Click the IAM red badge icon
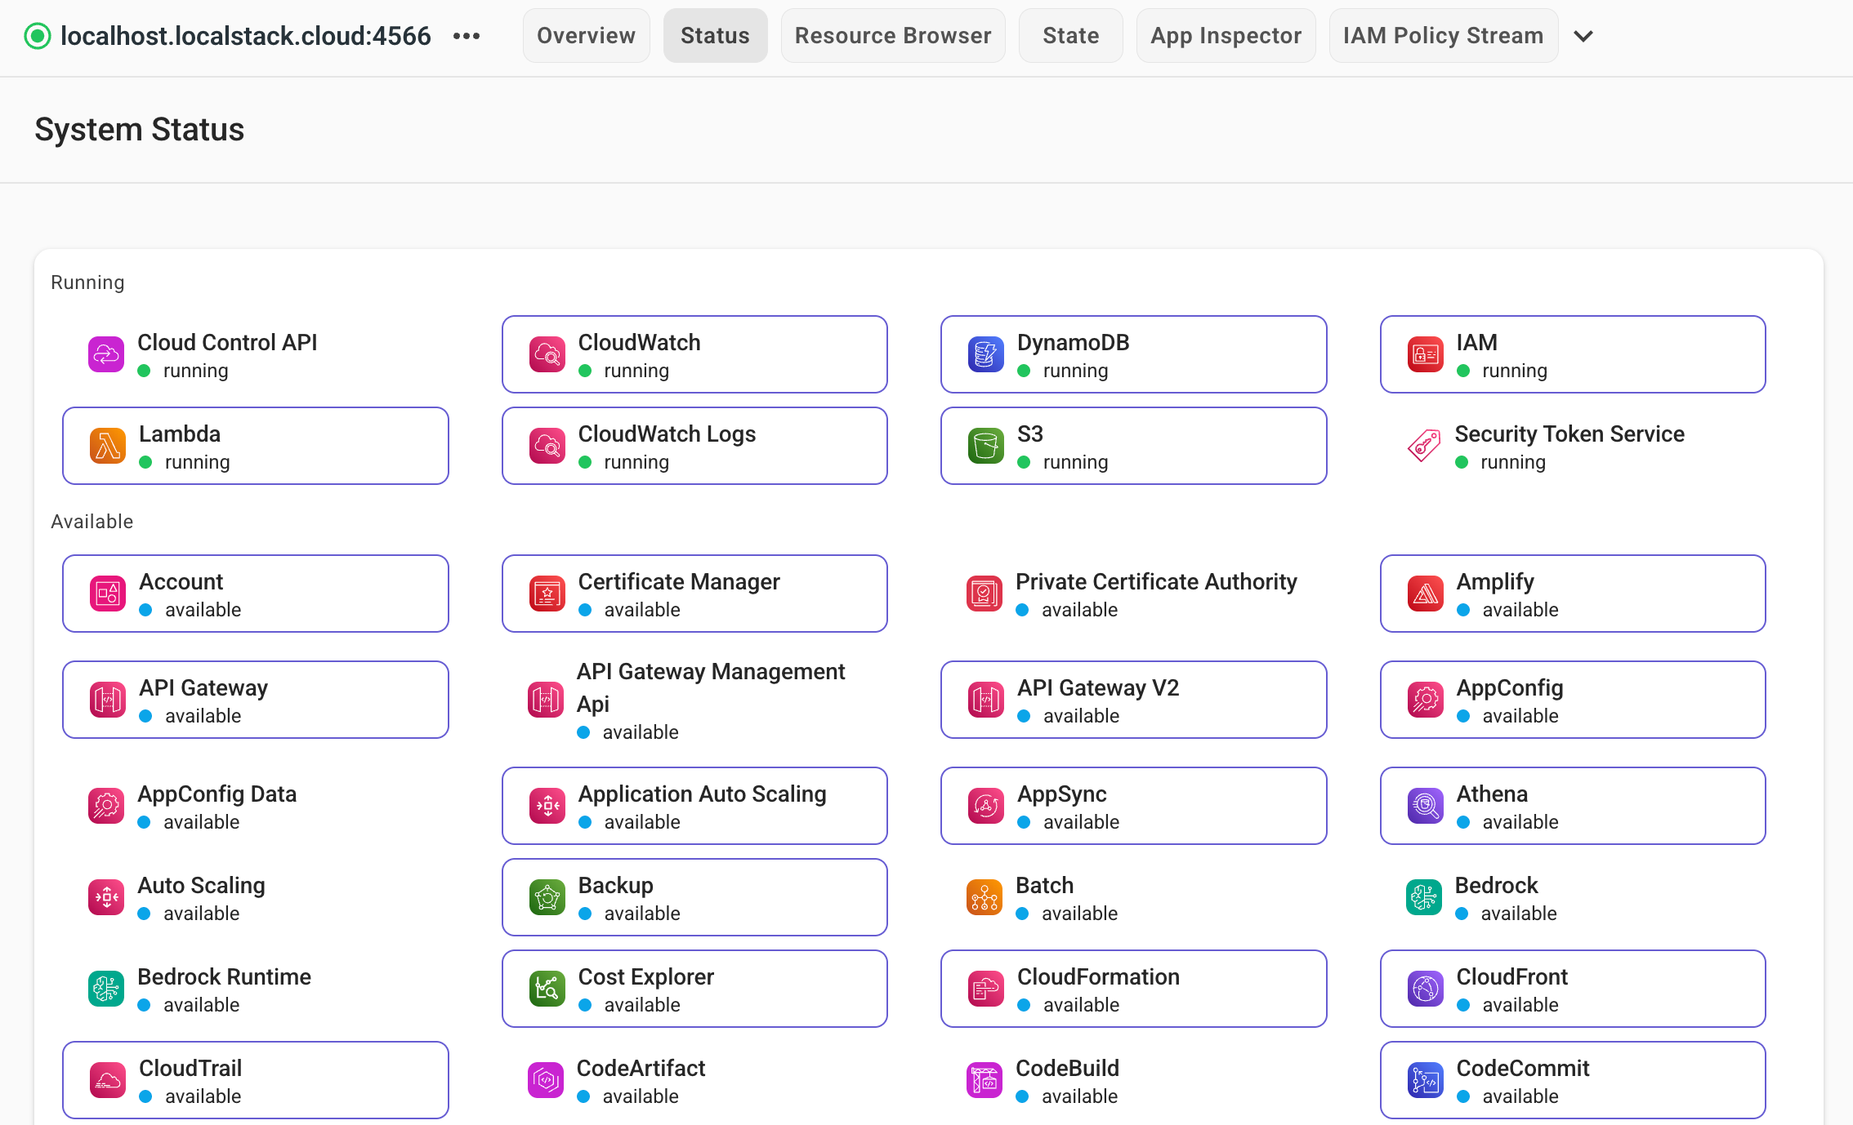 coord(1426,354)
